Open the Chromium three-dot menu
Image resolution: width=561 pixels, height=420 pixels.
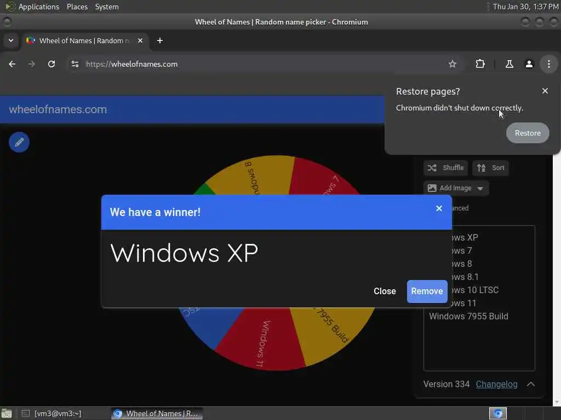tap(548, 64)
